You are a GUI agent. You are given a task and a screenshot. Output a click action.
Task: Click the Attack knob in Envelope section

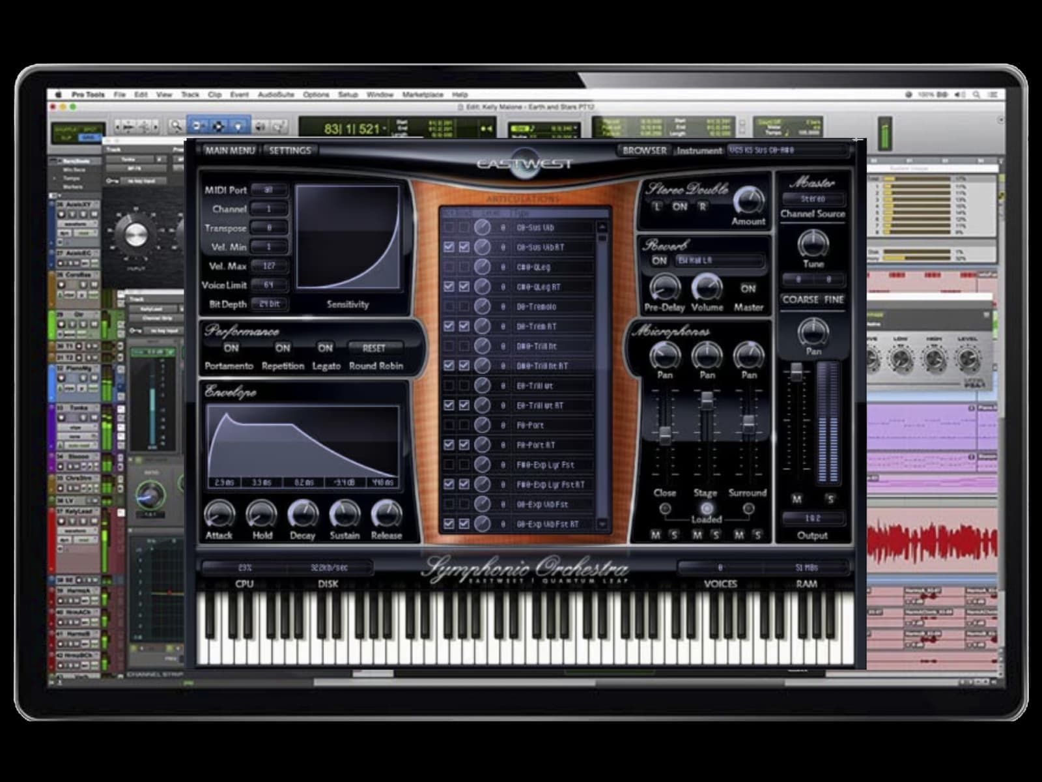[x=219, y=515]
